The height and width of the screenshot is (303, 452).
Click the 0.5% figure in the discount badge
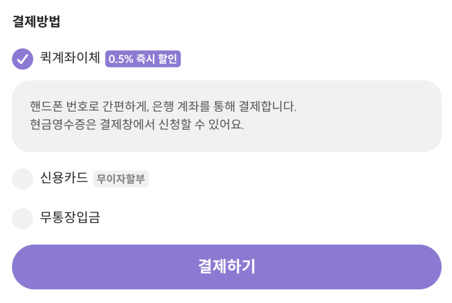click(121, 59)
